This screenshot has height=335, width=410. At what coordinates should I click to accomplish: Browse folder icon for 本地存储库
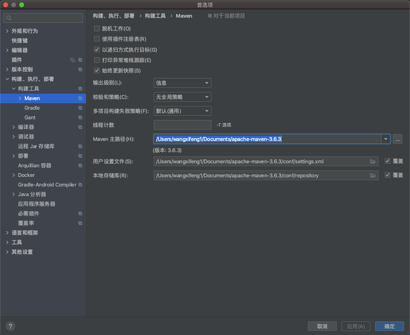click(373, 175)
